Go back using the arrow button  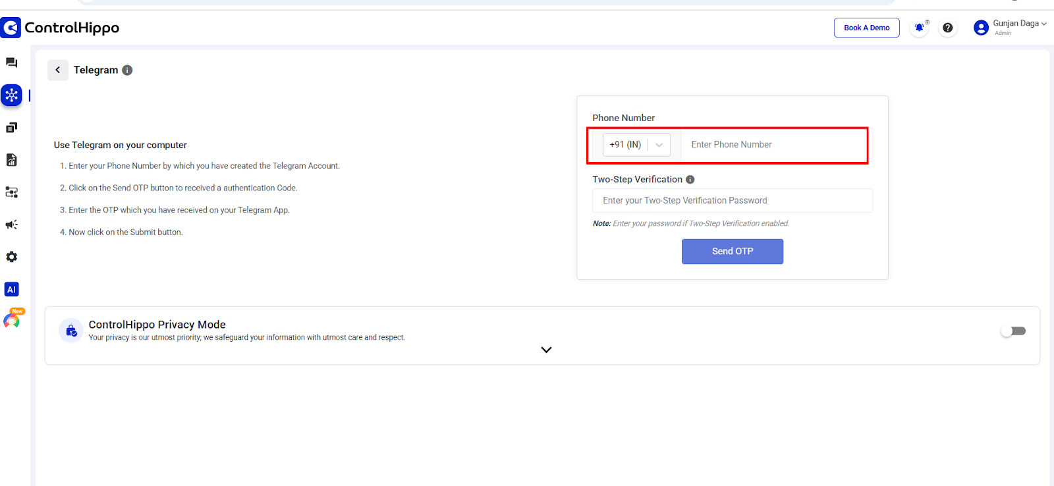pos(58,70)
